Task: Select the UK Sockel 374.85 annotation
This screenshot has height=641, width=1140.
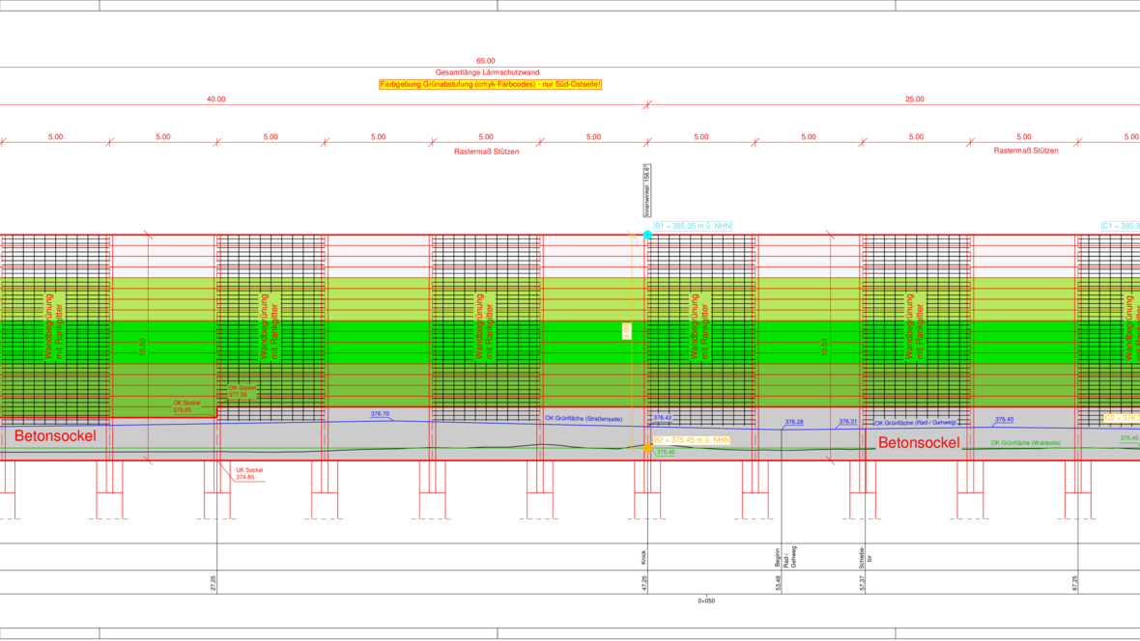Action: tap(248, 474)
